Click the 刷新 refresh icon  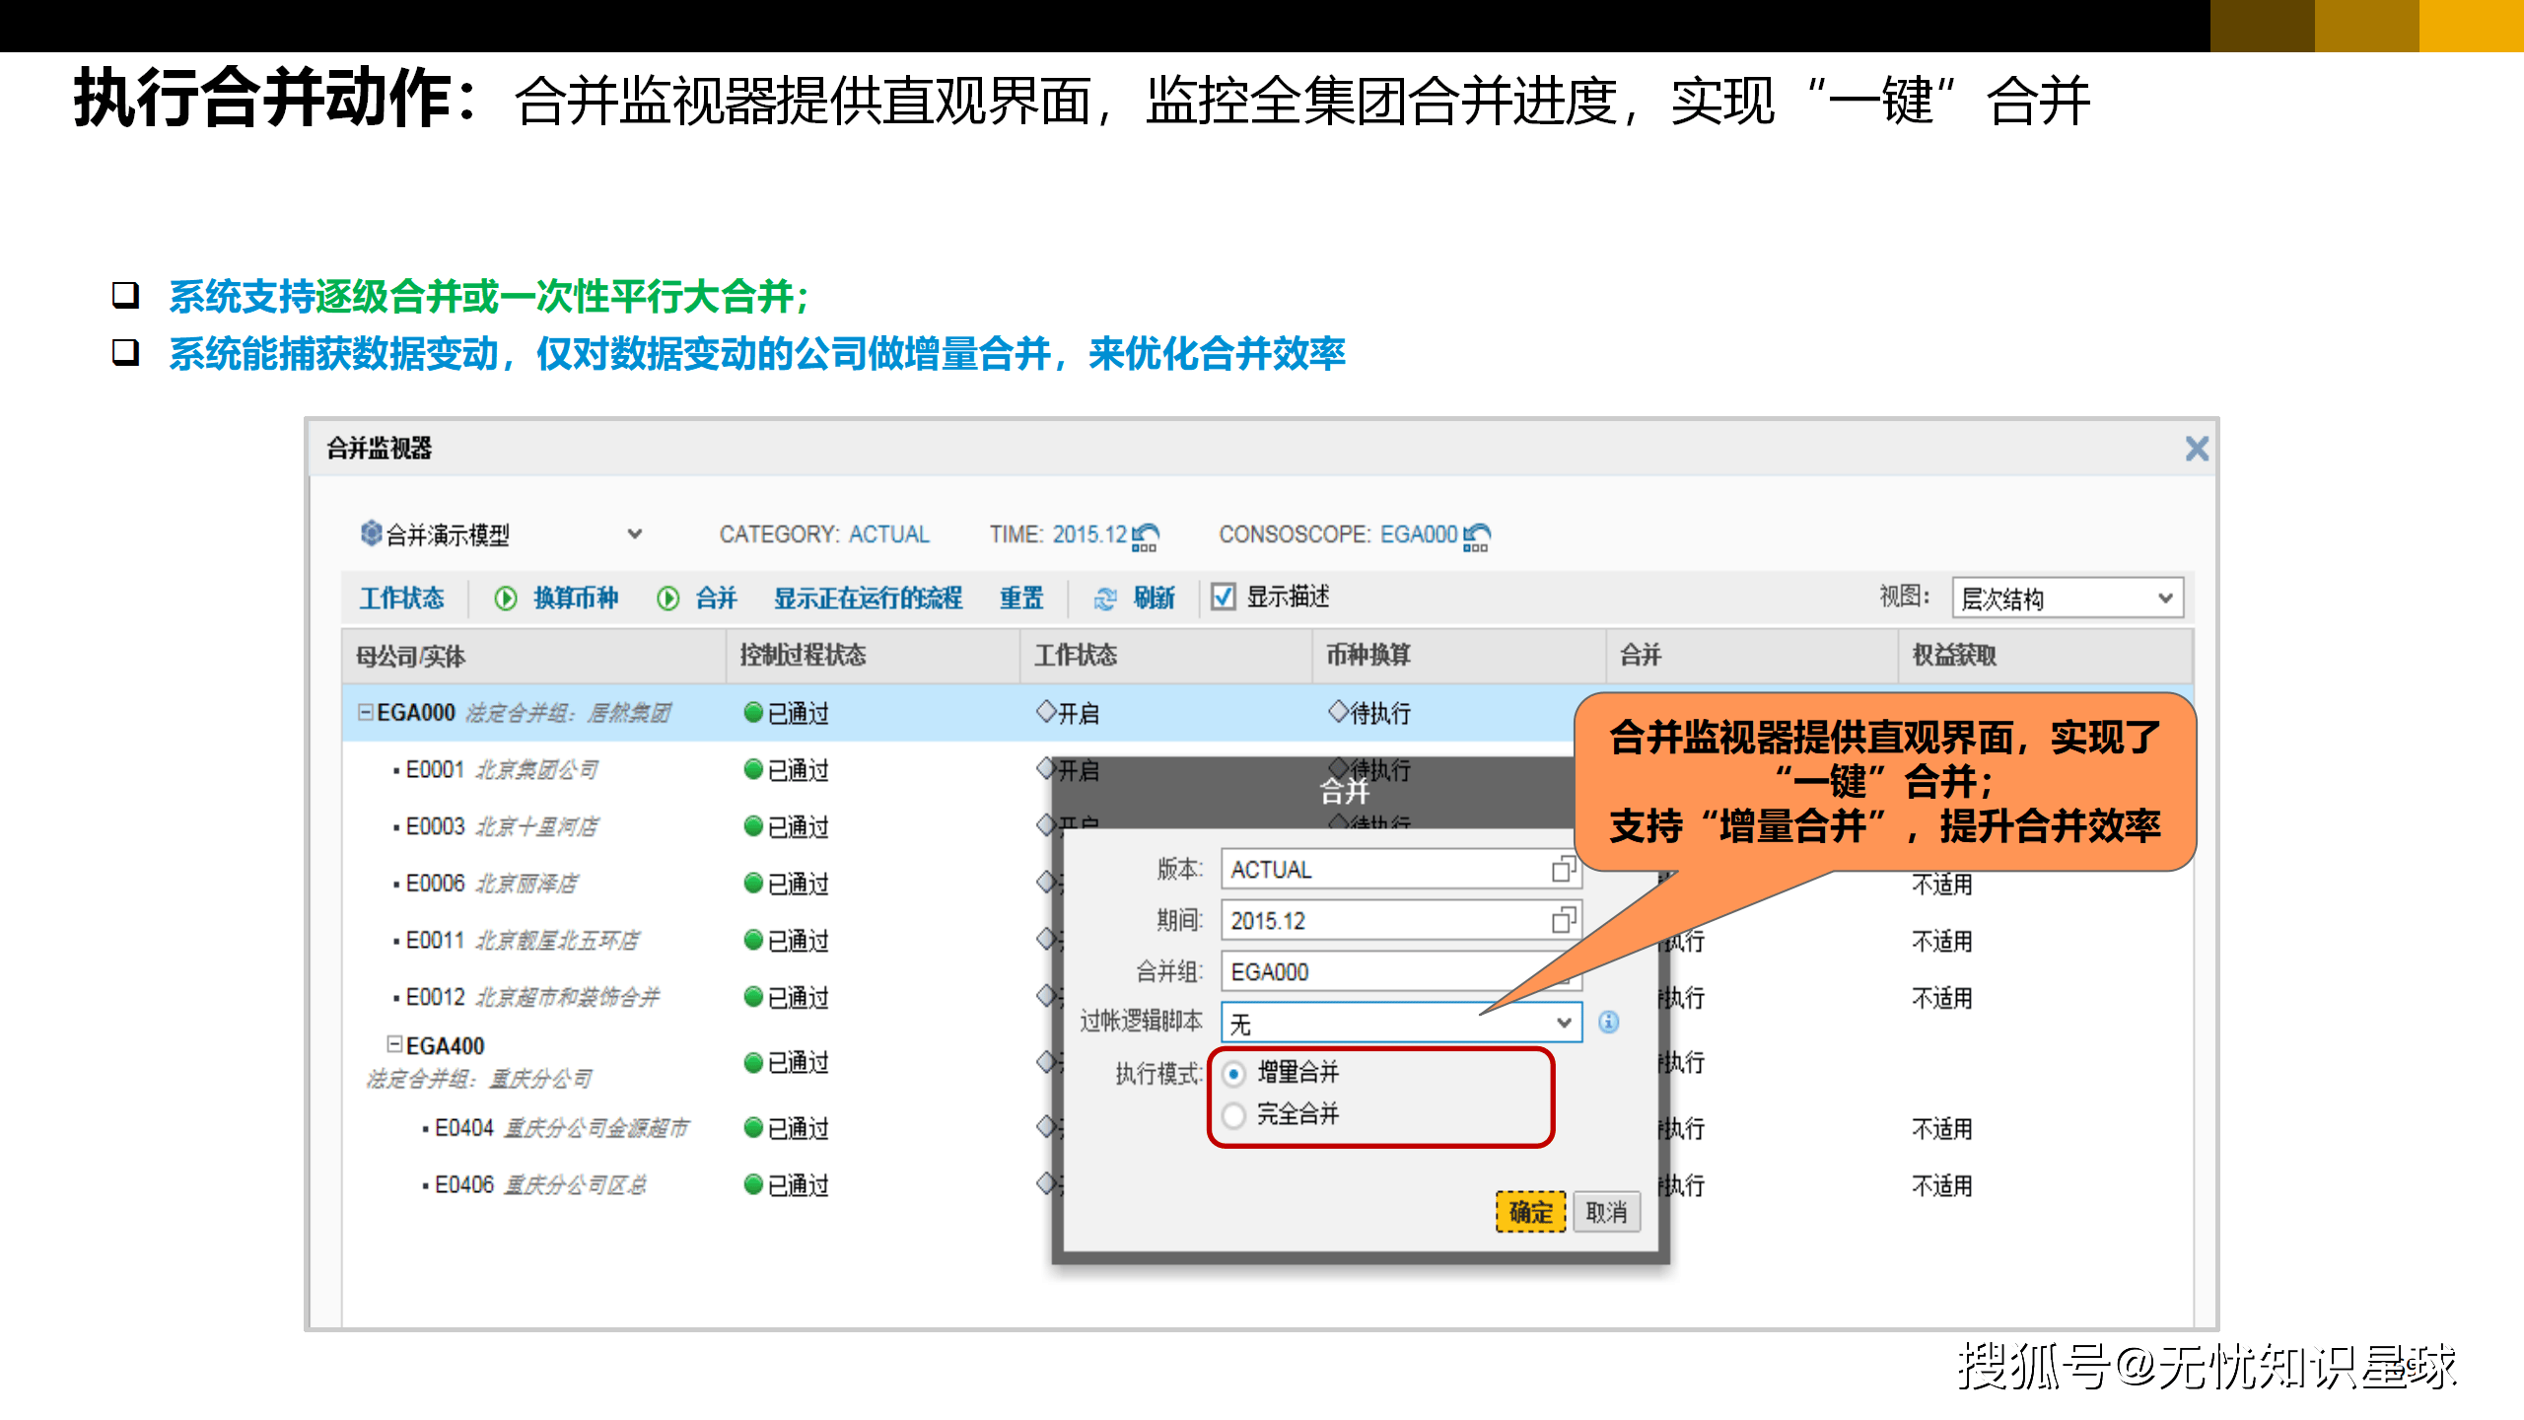tap(1105, 598)
